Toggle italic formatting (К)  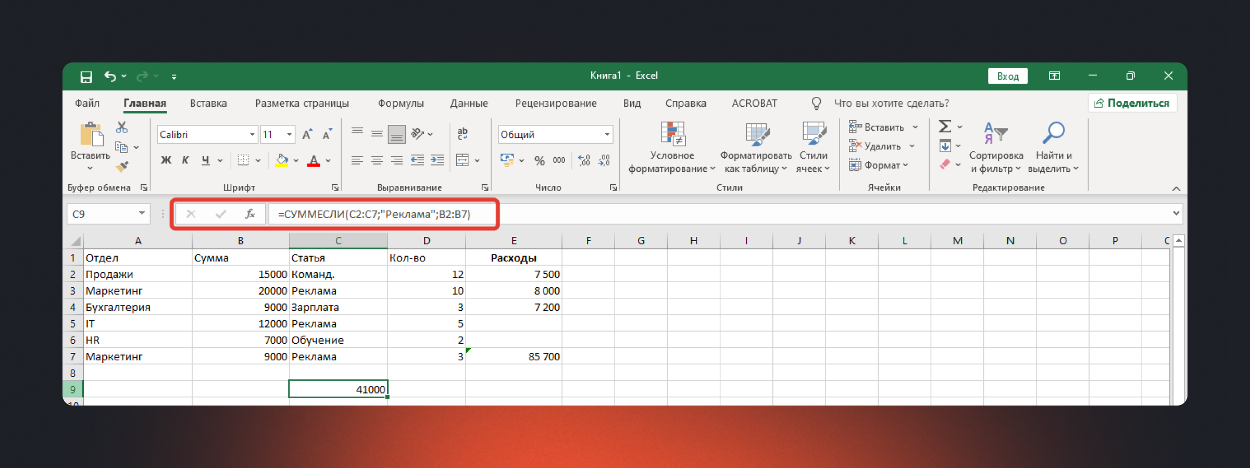[x=185, y=160]
